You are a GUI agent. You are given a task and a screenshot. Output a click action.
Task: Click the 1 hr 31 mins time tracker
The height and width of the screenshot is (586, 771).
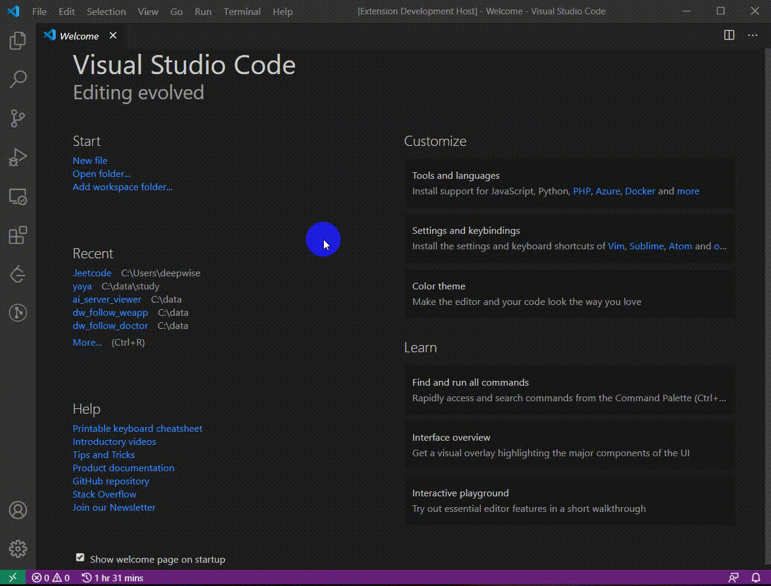tap(113, 578)
